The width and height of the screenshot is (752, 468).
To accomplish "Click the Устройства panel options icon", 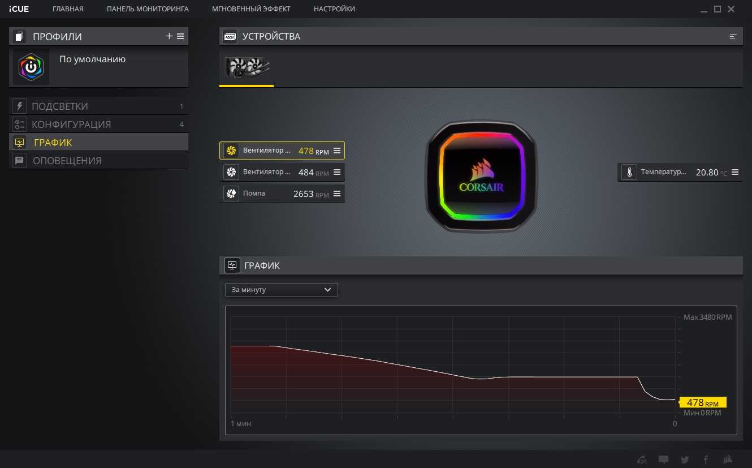I will point(733,36).
